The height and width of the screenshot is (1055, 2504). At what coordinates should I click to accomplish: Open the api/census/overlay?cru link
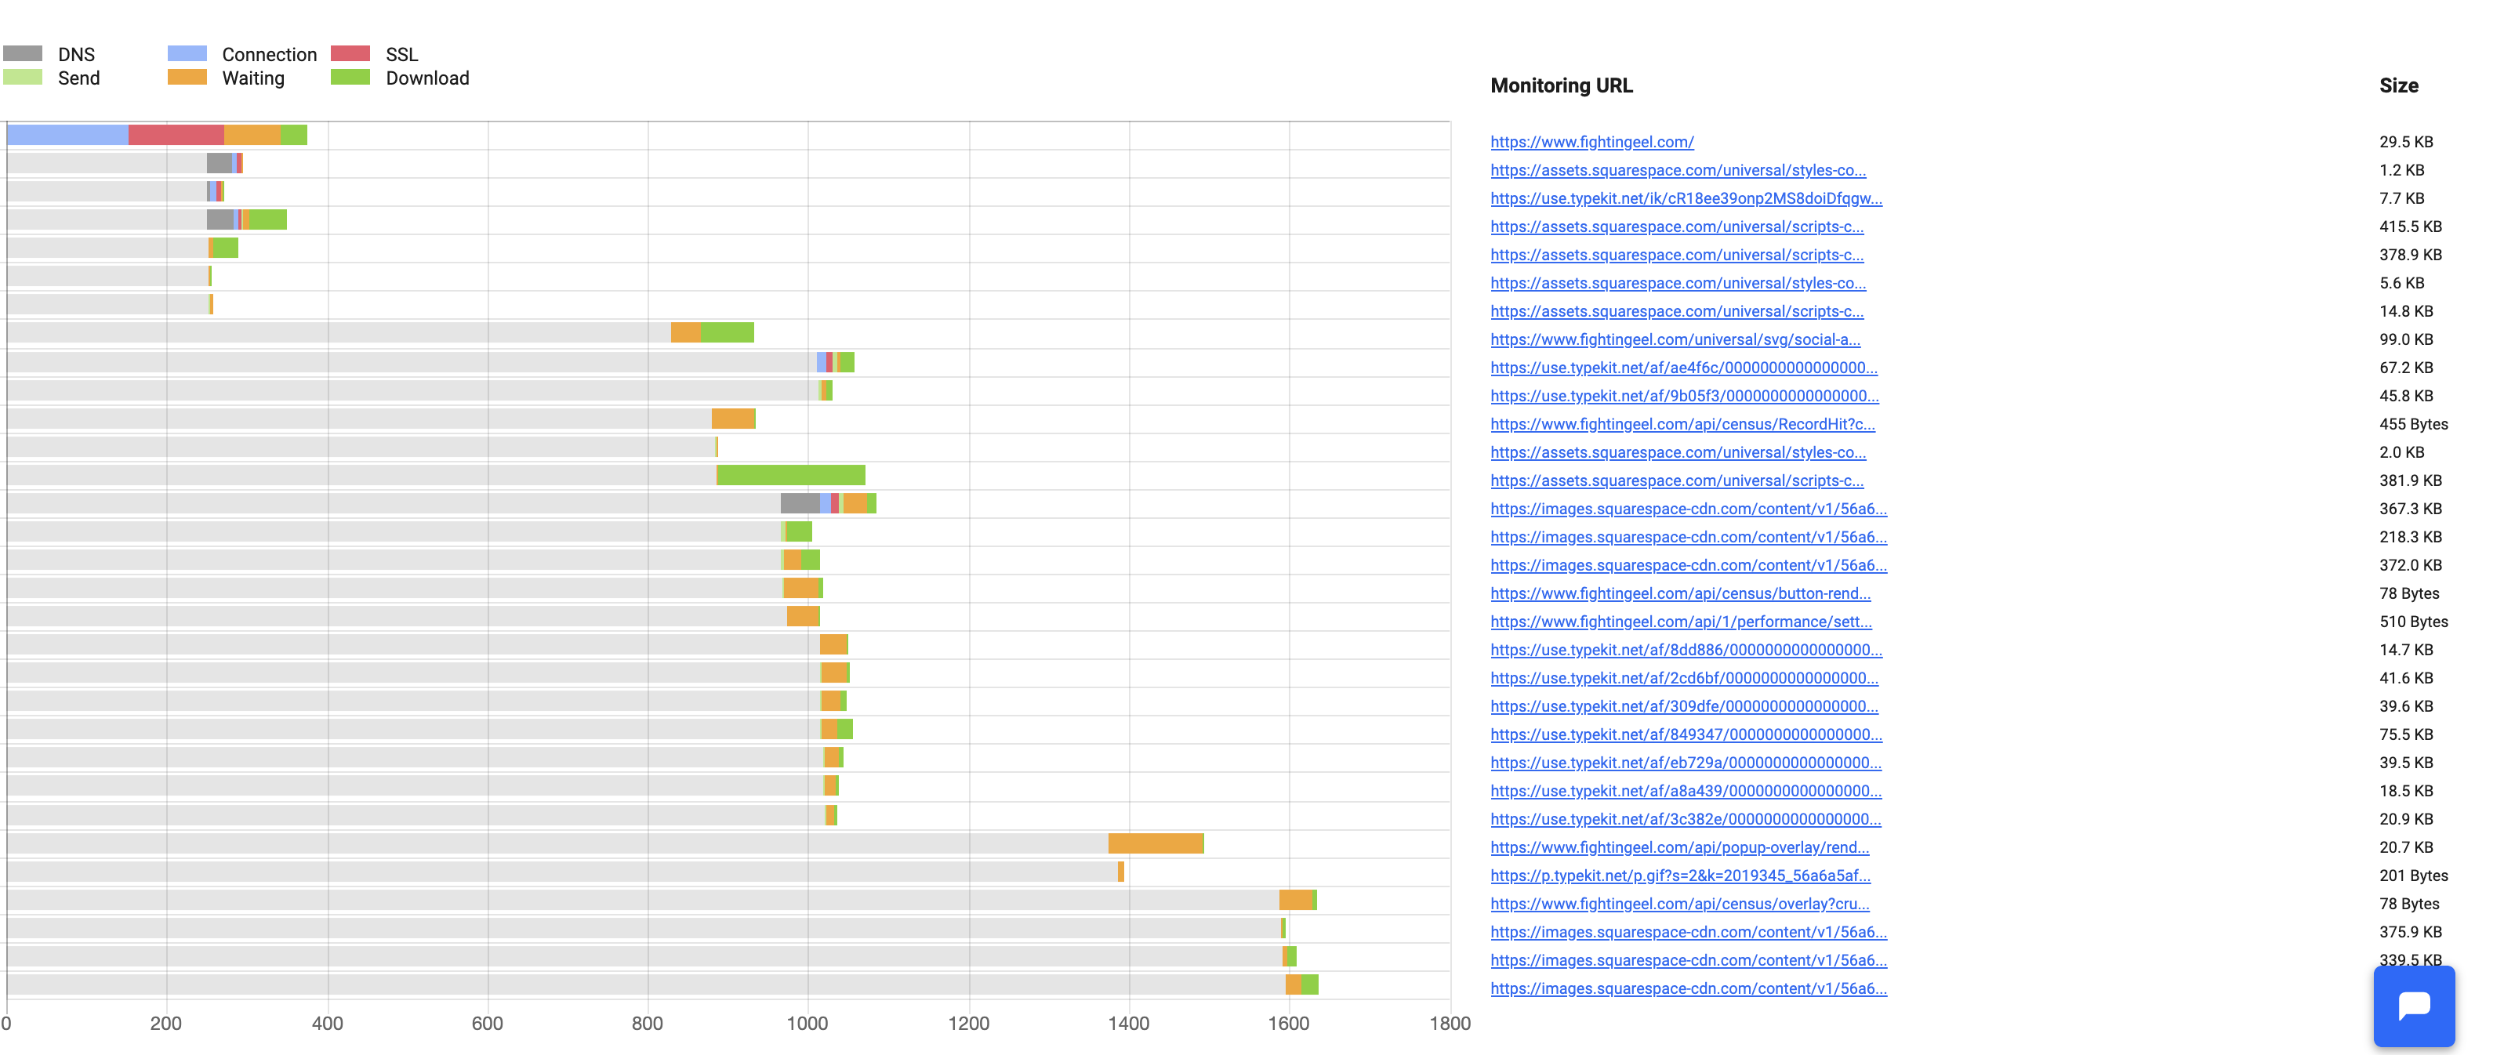point(1678,904)
